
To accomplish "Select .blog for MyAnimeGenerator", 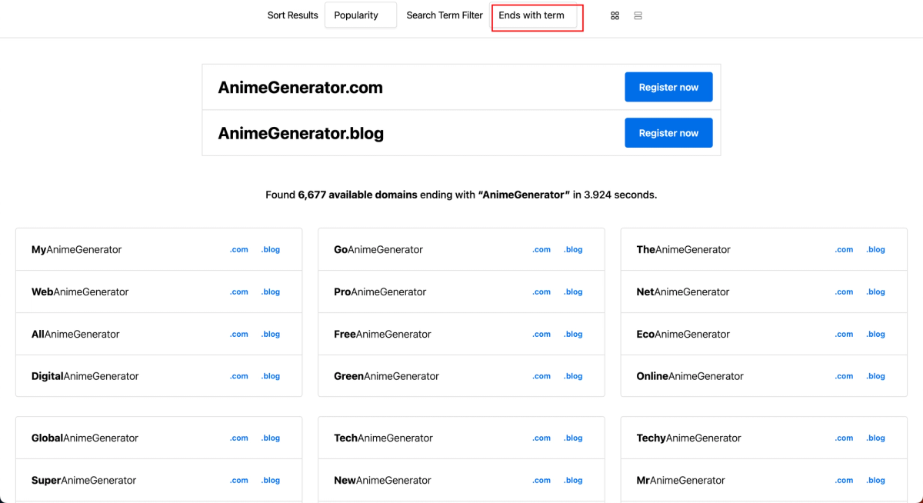I will pos(270,250).
